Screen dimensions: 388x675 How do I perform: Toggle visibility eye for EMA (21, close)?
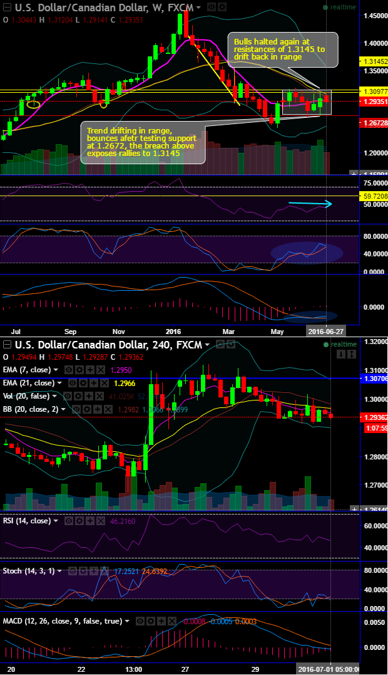pos(73,383)
